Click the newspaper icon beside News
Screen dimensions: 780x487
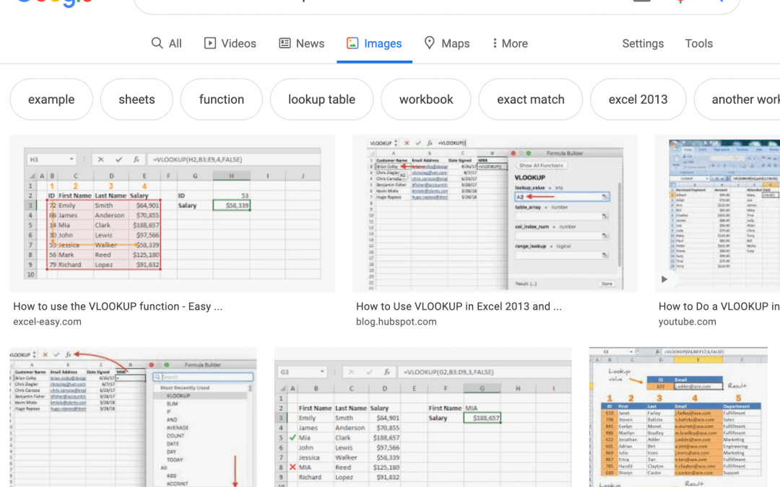285,43
